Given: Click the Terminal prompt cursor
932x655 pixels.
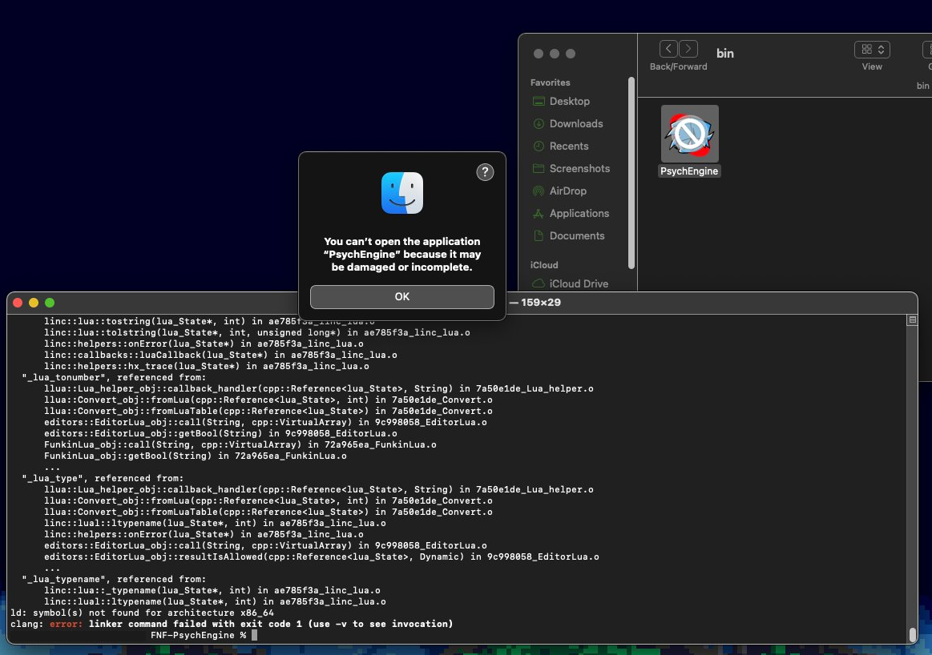Looking at the screenshot, I should click(254, 635).
